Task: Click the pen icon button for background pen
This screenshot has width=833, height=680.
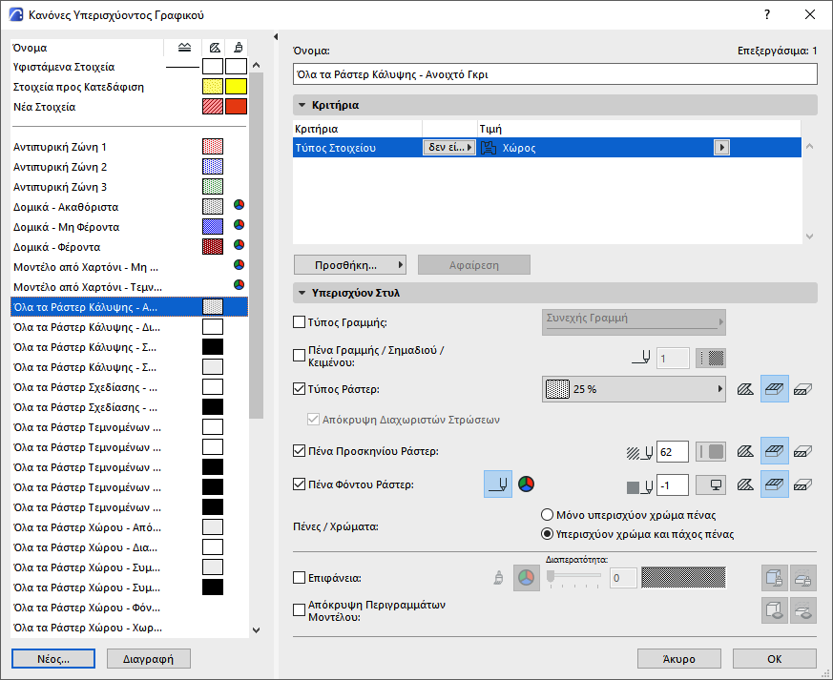Action: (x=498, y=484)
